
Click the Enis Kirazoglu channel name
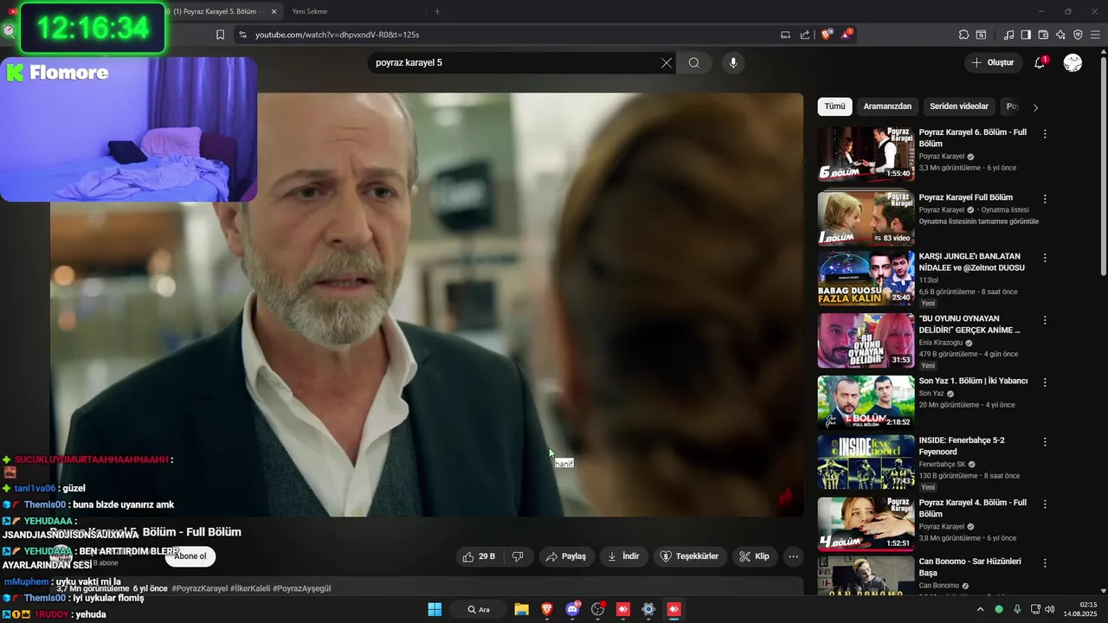click(x=941, y=343)
